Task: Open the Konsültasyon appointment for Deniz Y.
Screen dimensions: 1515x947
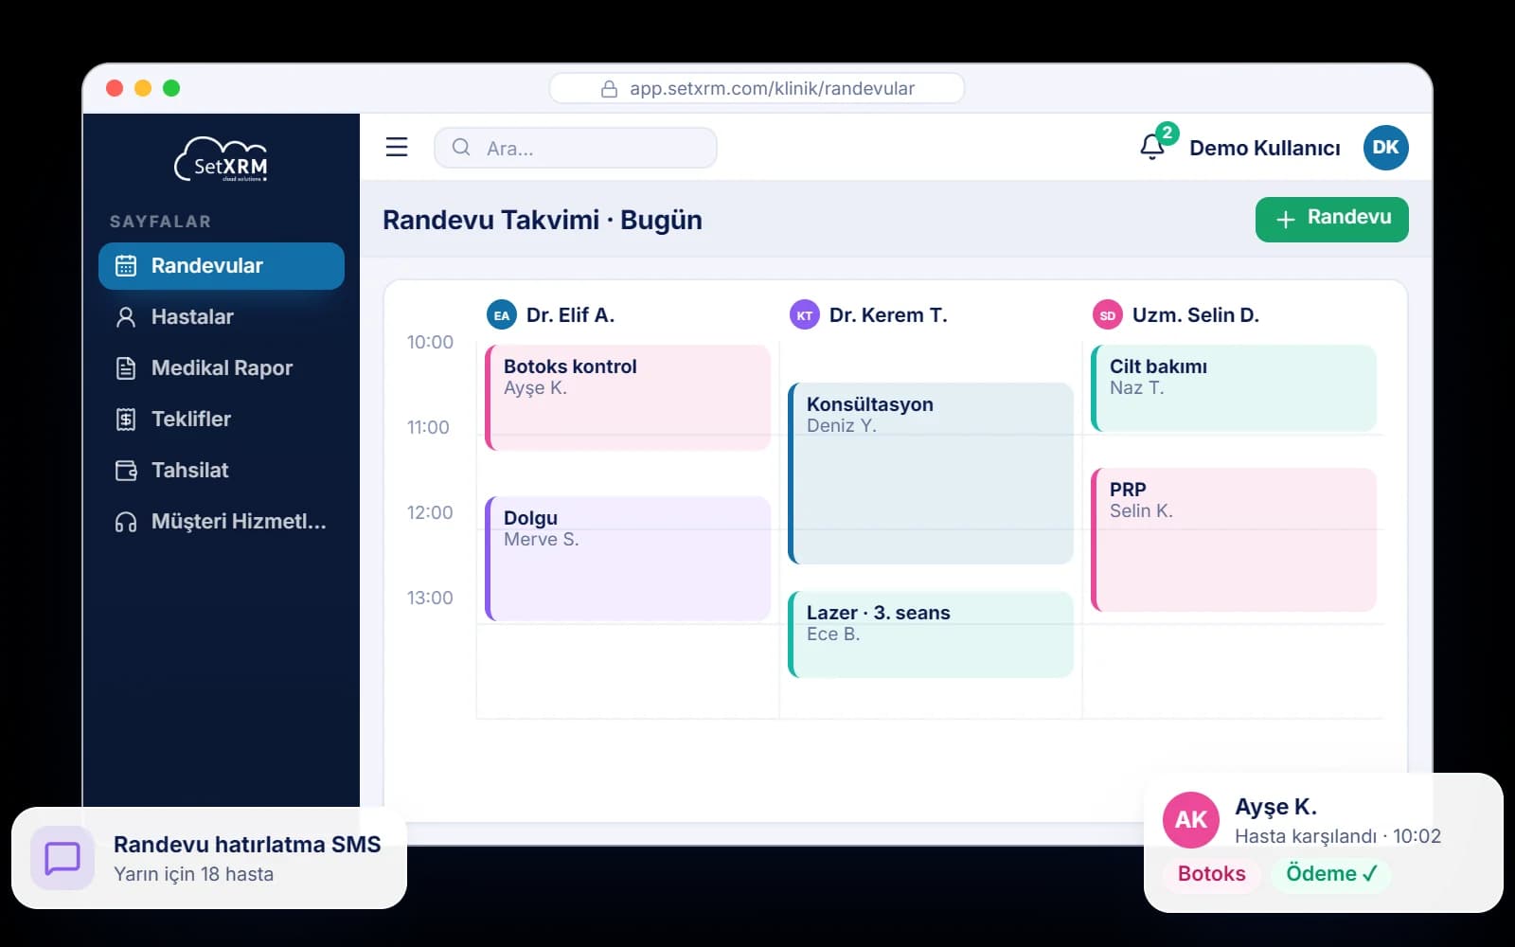Action: click(x=931, y=473)
